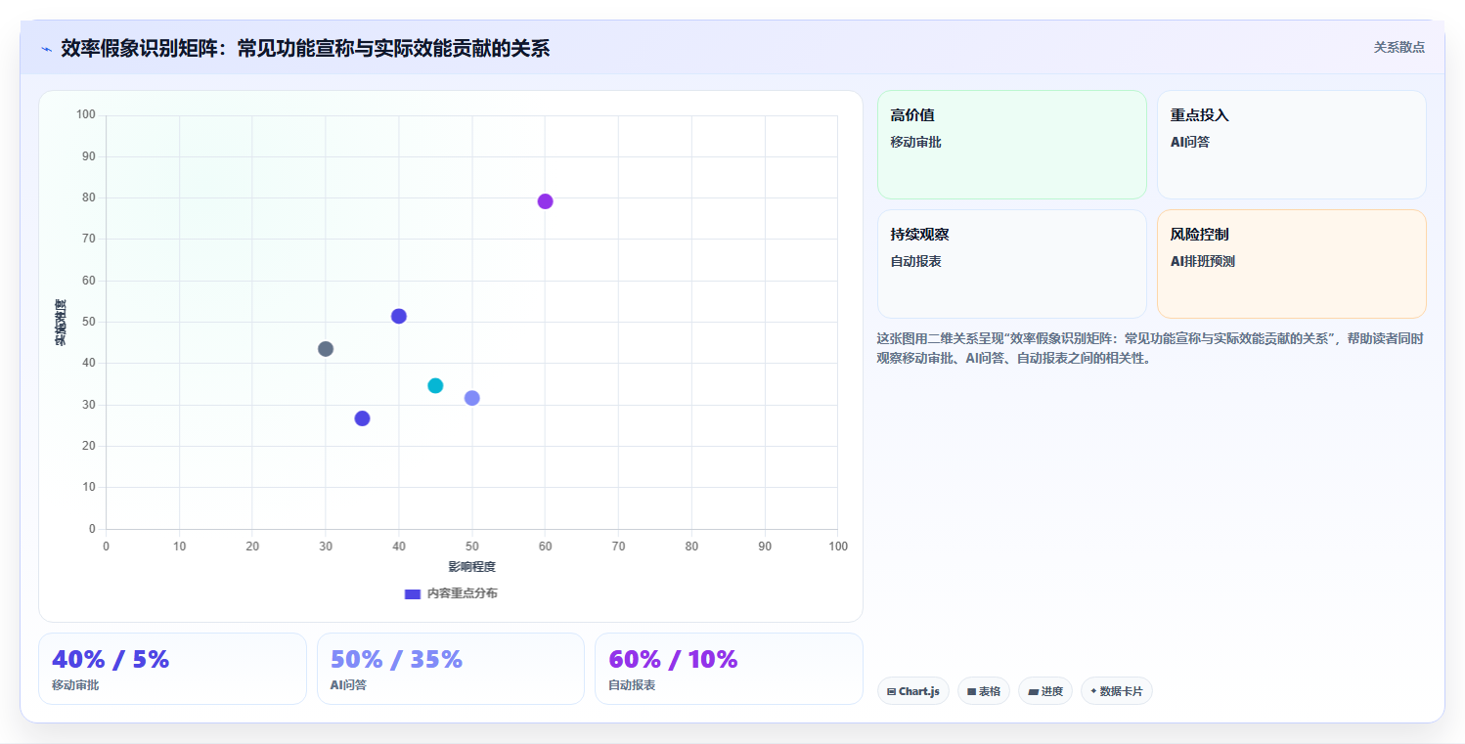Click the 实施难度 y-axis title
The width and height of the screenshot is (1465, 744).
[61, 323]
